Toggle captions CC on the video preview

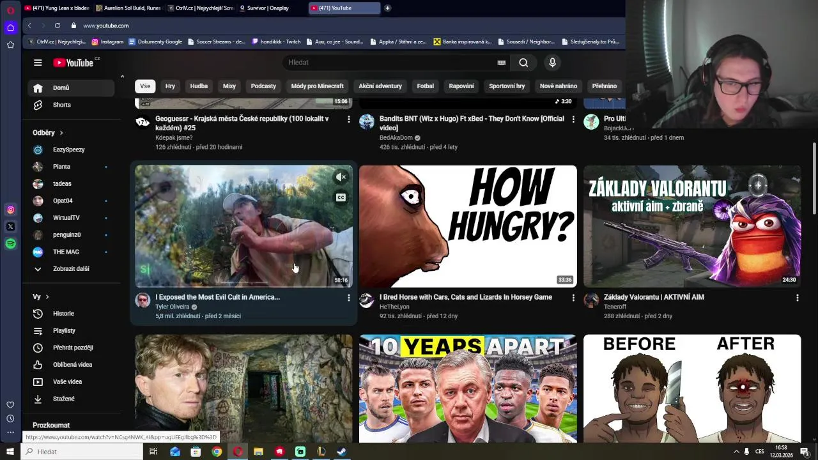pyautogui.click(x=341, y=197)
